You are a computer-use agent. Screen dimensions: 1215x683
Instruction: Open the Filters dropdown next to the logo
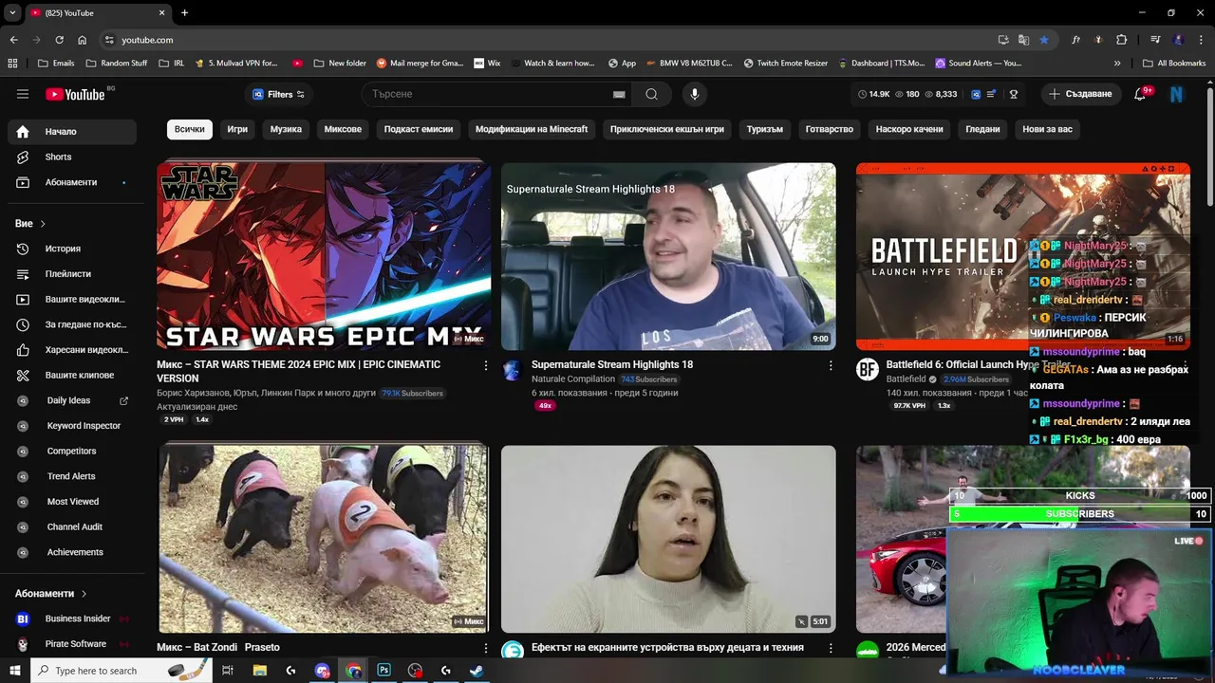click(x=279, y=95)
